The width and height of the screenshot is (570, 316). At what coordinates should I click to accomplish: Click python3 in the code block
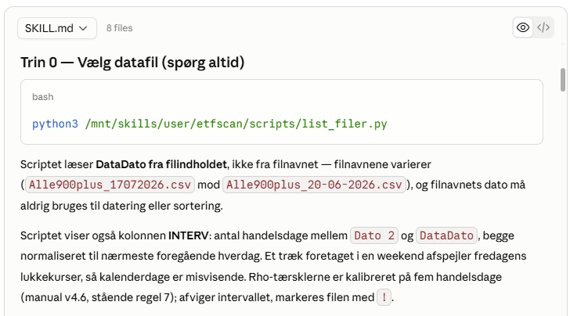[55, 124]
